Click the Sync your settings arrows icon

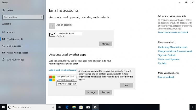coord(3,60)
